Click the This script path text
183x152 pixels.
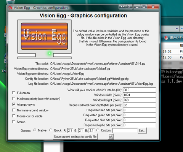98,63
